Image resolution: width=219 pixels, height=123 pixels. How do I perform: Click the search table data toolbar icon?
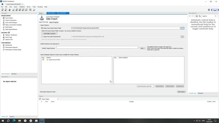tap(30, 10)
